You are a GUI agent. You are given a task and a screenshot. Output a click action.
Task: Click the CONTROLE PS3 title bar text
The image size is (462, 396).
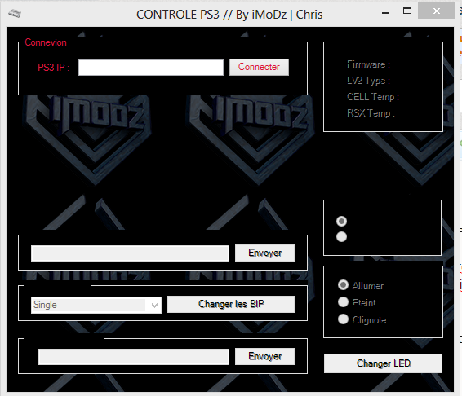[x=229, y=15]
